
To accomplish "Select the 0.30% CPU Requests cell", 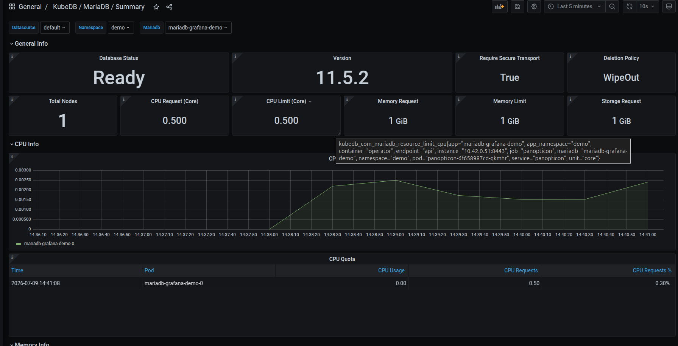I will [x=608, y=283].
